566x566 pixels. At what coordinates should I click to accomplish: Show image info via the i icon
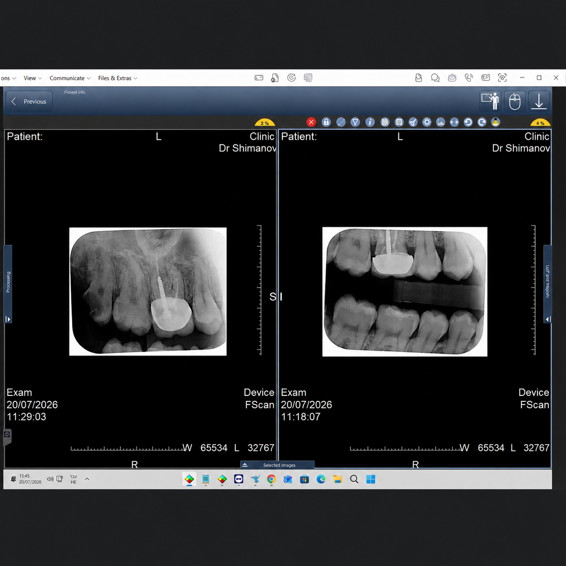pyautogui.click(x=370, y=122)
